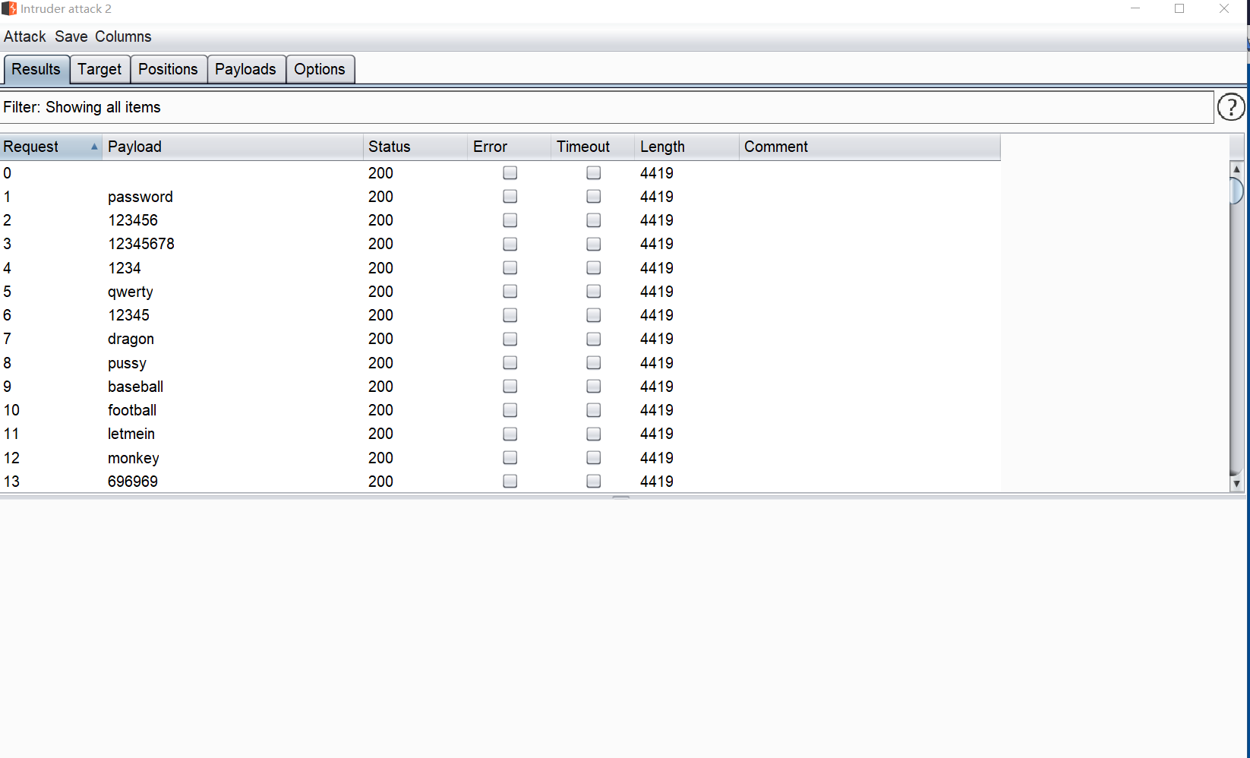1250x758 pixels.
Task: Switch to the Results tab
Action: [36, 69]
